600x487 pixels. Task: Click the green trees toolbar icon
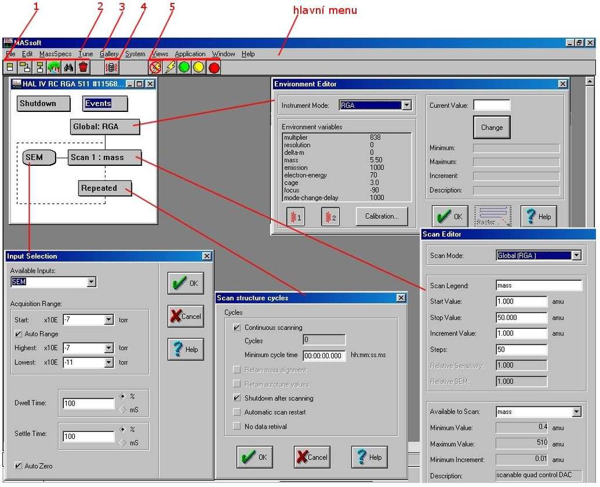coord(54,68)
